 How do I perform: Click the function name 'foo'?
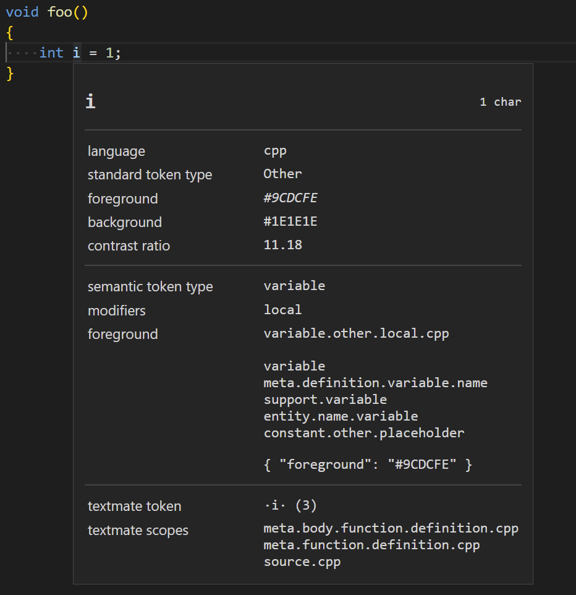tap(60, 12)
